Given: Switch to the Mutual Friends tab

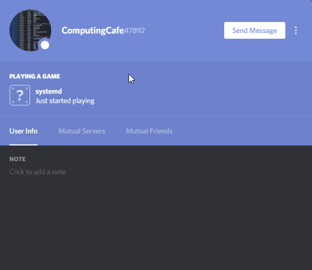Looking at the screenshot, I should point(149,131).
